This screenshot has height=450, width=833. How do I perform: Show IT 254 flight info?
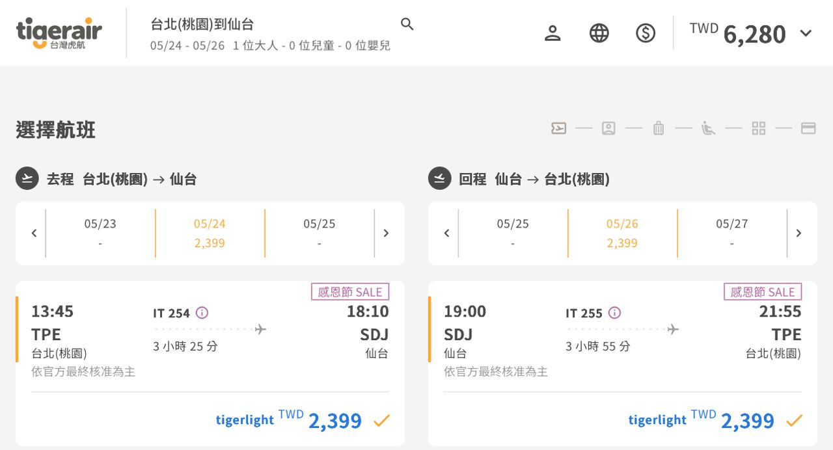point(202,313)
